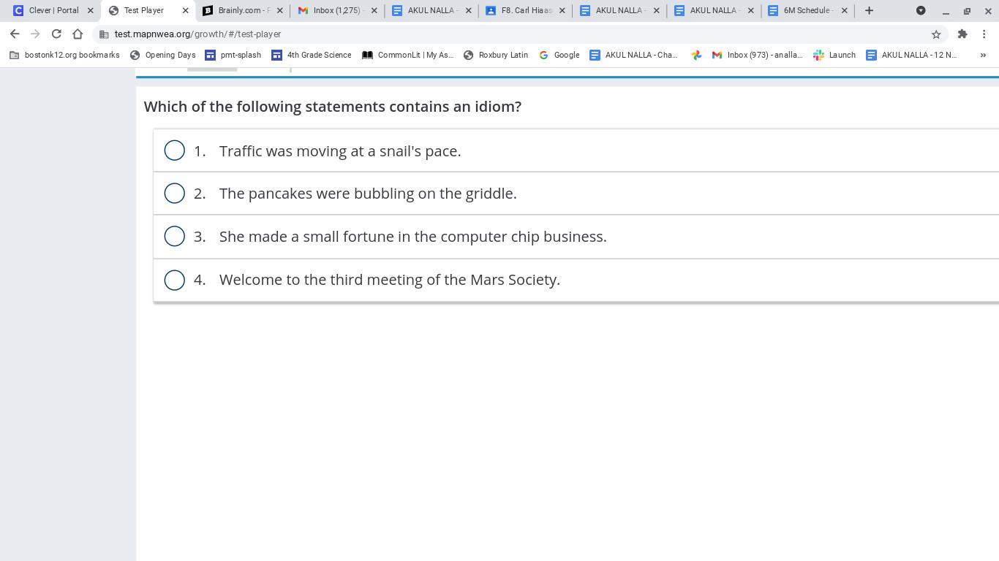Open the Chrome three-dot menu
Viewport: 999px width, 561px height.
click(984, 34)
